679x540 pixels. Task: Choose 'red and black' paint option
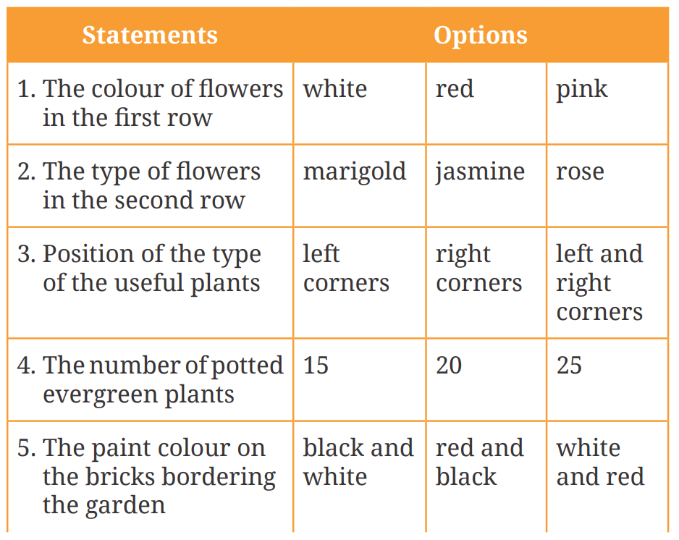click(479, 462)
